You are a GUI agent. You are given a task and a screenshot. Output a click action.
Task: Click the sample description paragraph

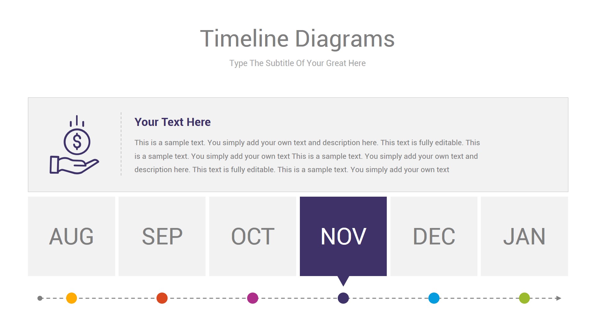[x=307, y=156]
